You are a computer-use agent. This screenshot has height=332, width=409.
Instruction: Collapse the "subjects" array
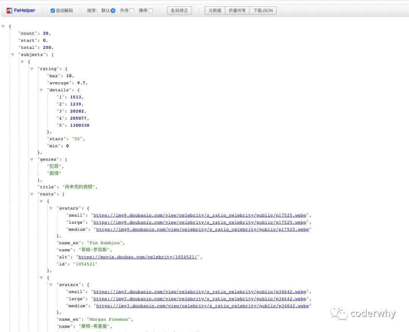point(12,55)
